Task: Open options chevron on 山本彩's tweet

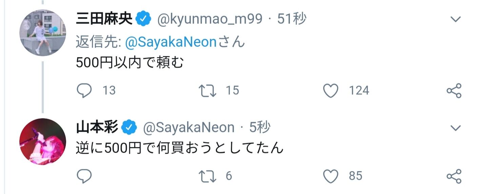Action: 455,128
